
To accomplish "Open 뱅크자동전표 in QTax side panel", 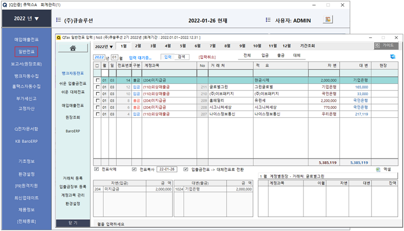I will (x=73, y=74).
